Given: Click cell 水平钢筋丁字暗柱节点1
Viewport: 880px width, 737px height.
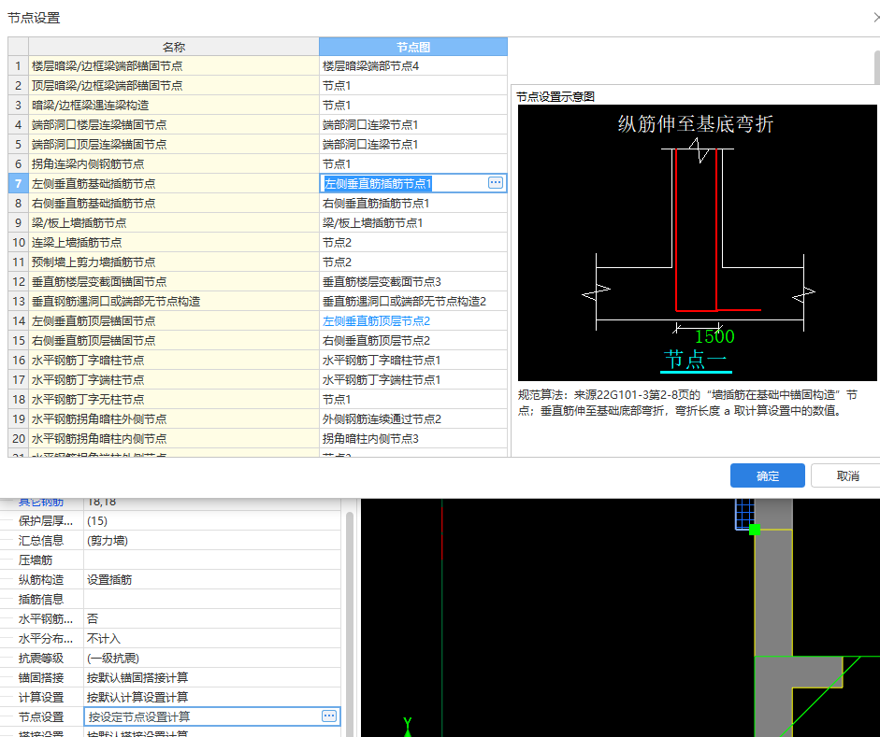Looking at the screenshot, I should pos(413,361).
